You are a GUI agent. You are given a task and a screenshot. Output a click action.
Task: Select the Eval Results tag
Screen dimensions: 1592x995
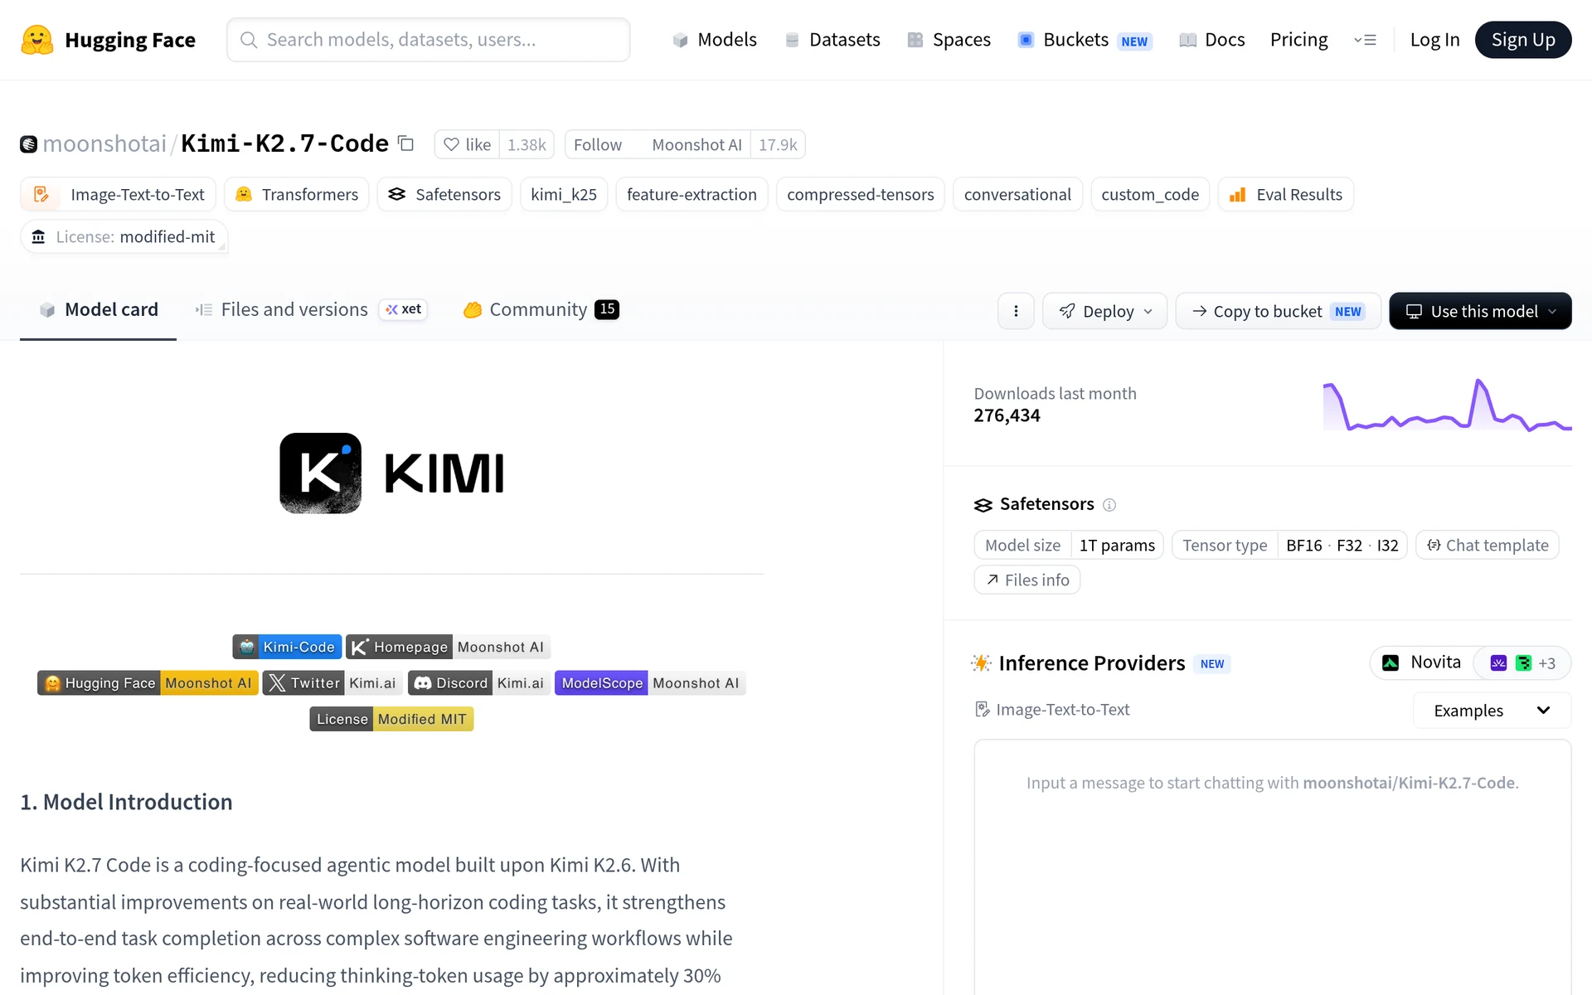[x=1285, y=194]
